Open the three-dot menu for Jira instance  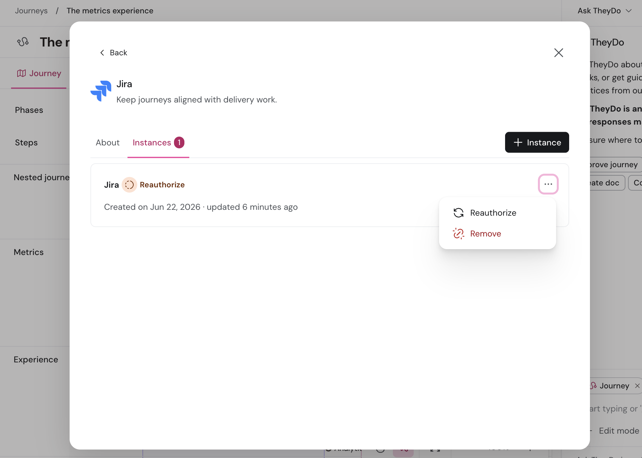click(x=548, y=184)
